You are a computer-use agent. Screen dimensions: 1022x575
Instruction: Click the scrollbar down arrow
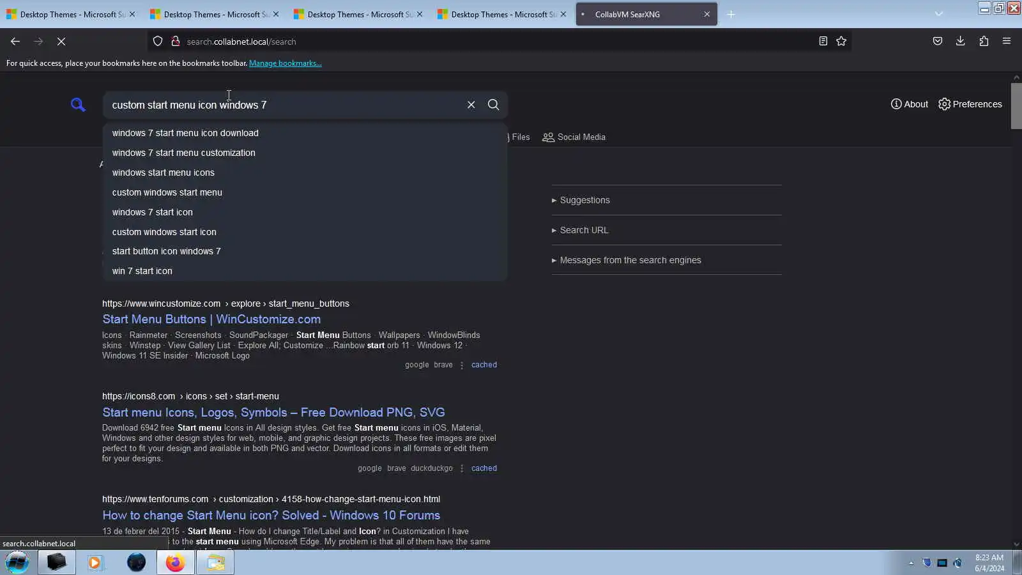pos(1016,544)
